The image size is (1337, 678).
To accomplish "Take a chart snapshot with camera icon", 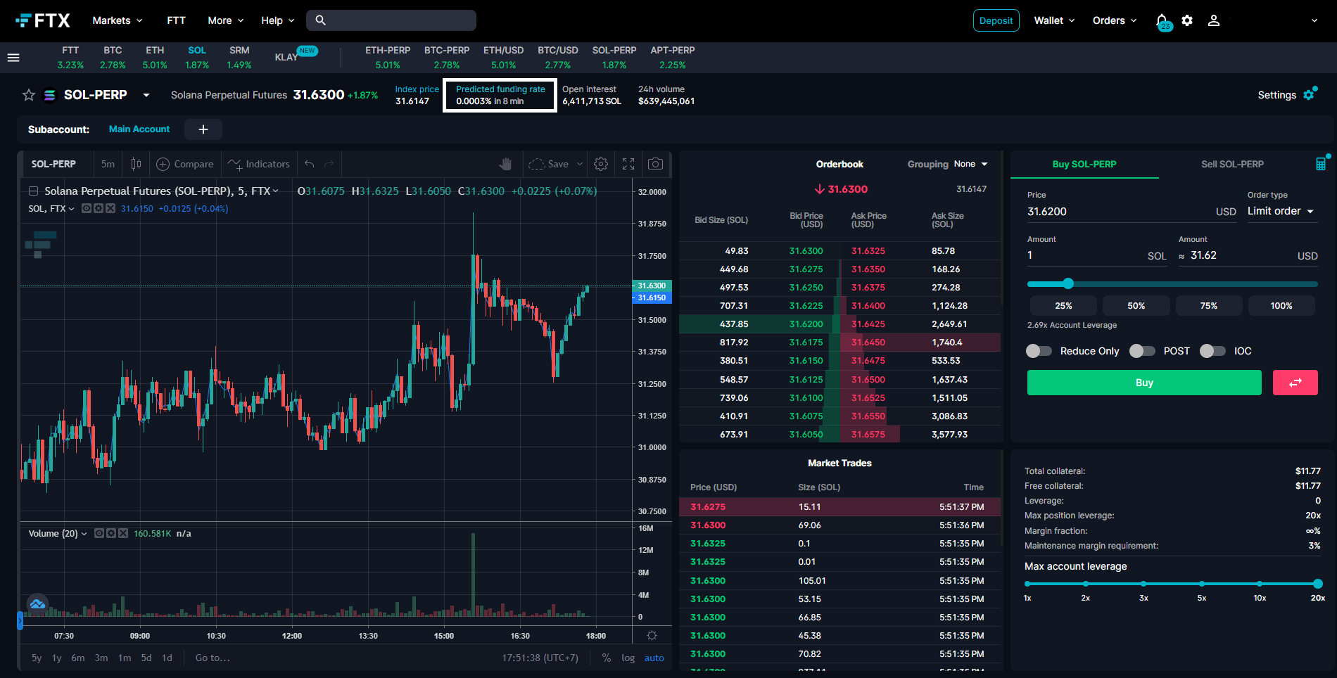I will 655,164.
